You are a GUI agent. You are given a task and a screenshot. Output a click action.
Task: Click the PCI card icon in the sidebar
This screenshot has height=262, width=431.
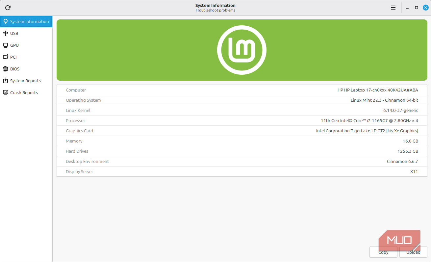point(6,57)
